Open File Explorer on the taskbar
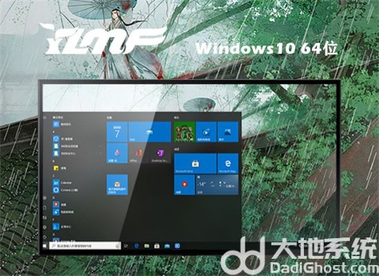The width and height of the screenshot is (379, 276). click(x=147, y=246)
